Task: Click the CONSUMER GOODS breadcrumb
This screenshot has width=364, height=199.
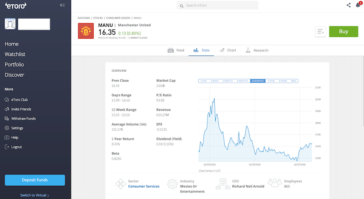Action: (118, 18)
